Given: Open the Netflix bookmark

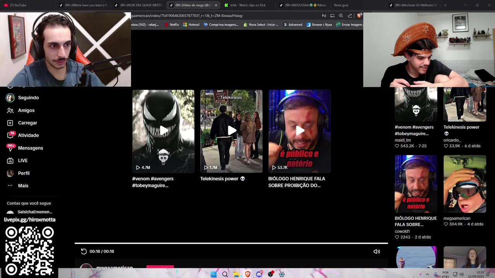Looking at the screenshot, I should click(x=172, y=25).
